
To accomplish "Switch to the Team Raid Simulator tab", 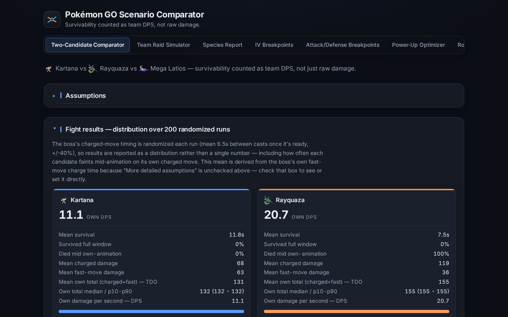I will tap(164, 45).
